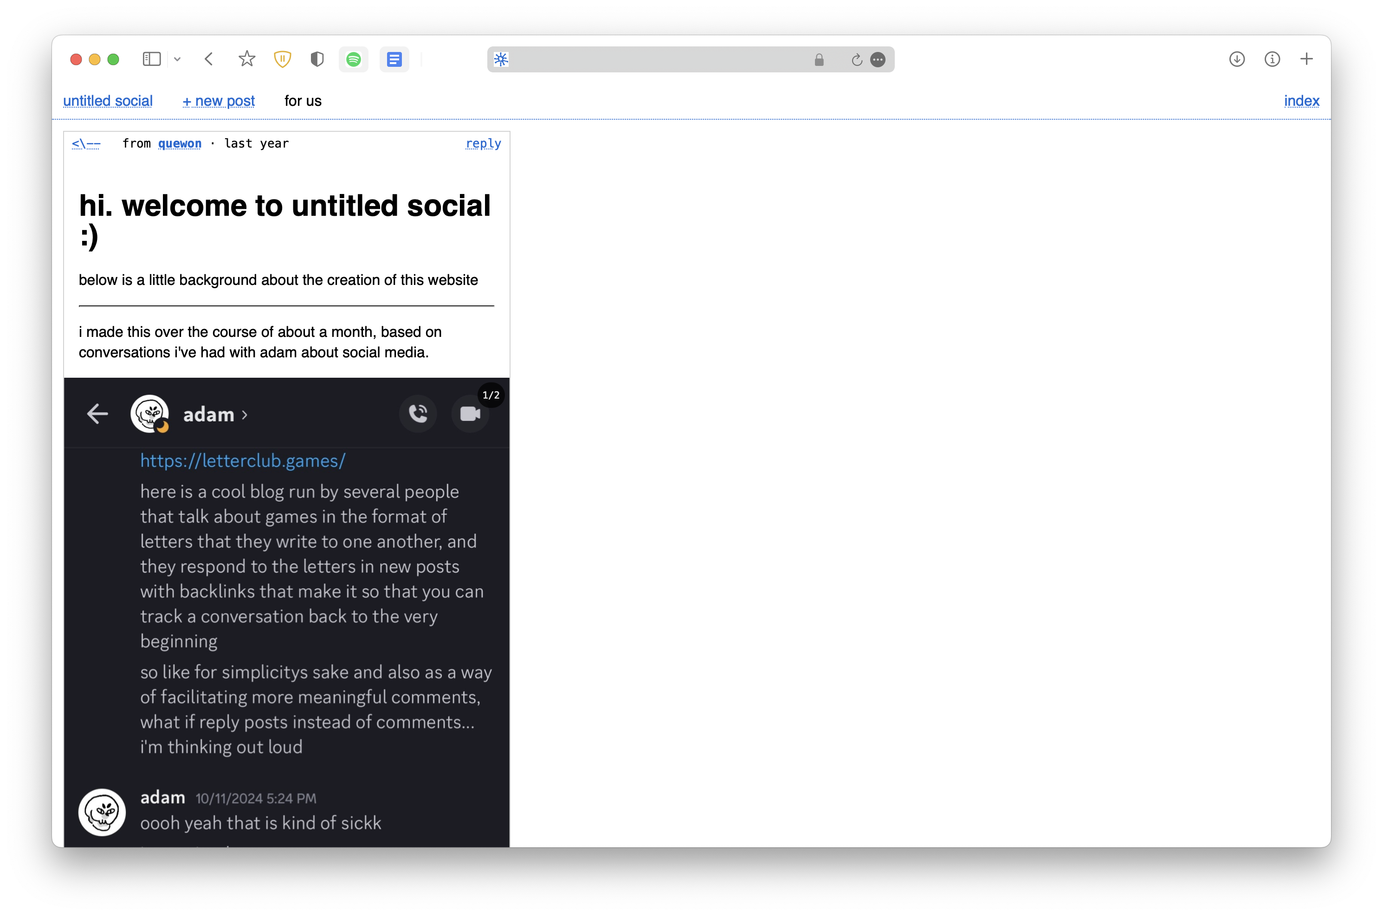Go back with the browser back arrow
This screenshot has height=916, width=1383.
click(208, 59)
